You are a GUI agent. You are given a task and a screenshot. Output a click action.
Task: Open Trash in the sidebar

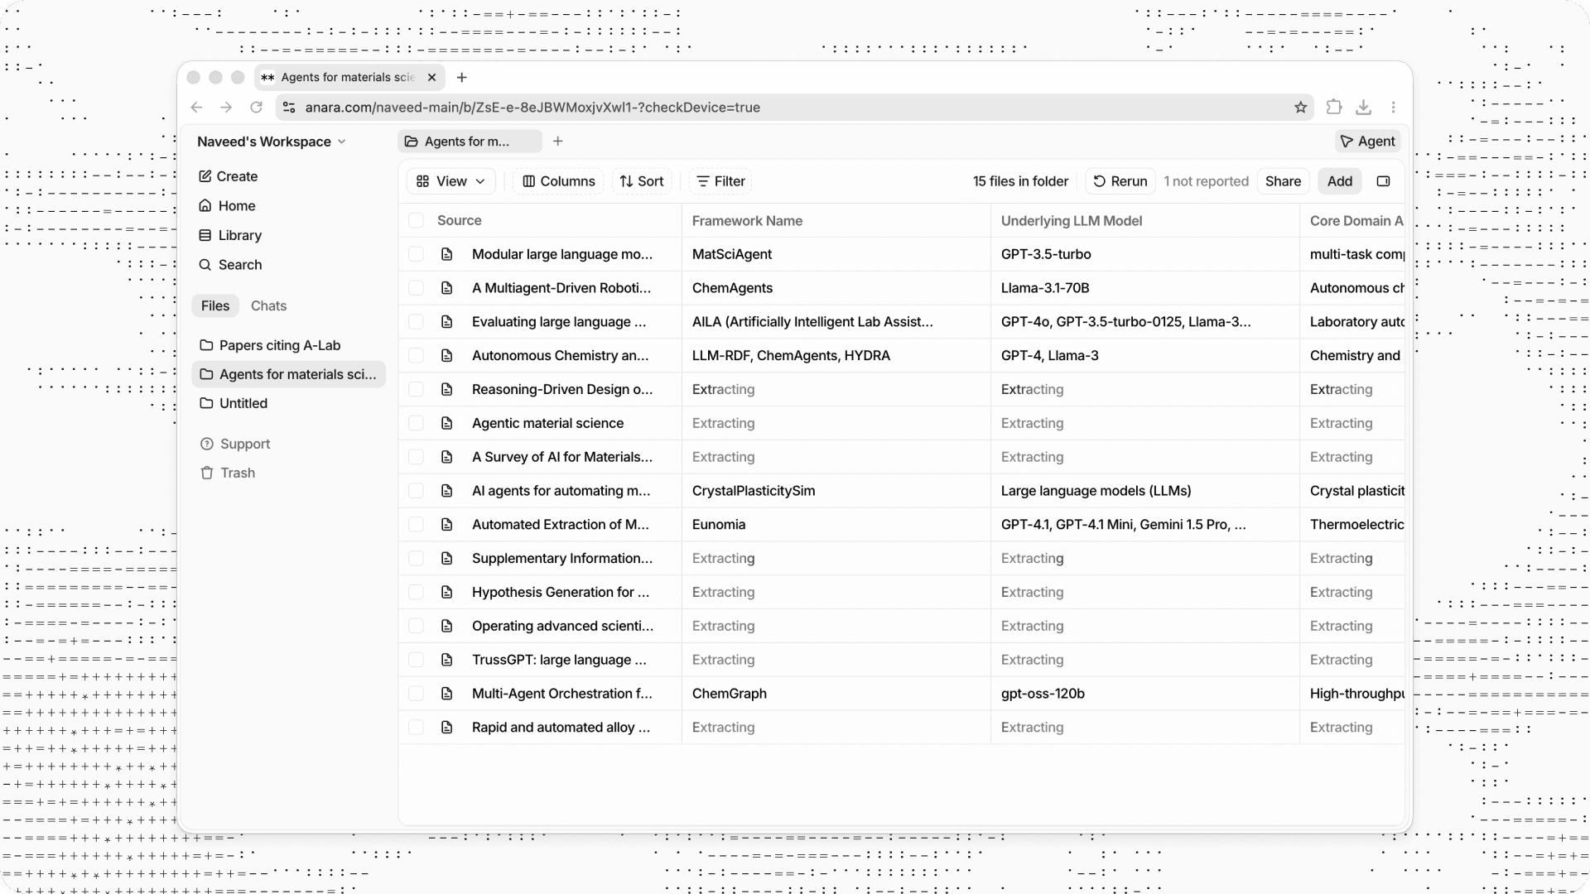click(228, 473)
